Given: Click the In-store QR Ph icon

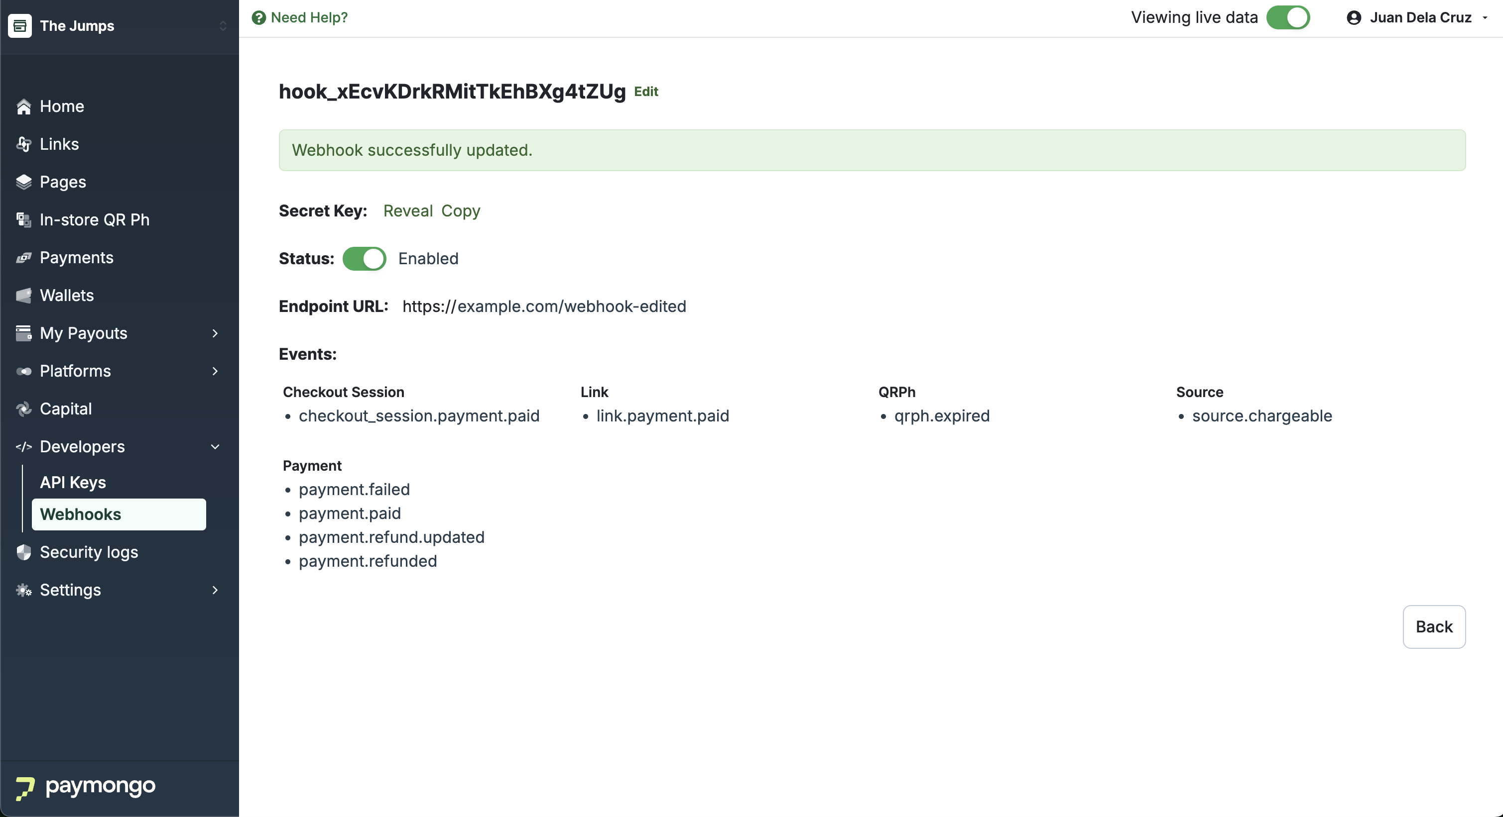Looking at the screenshot, I should (23, 220).
